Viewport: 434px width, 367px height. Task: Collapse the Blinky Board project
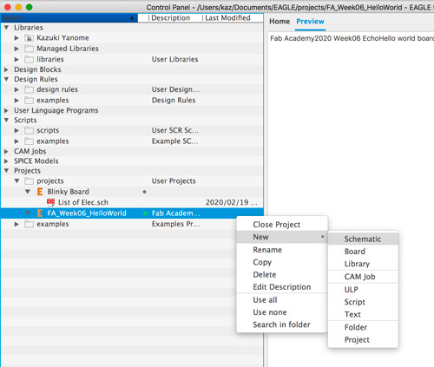(28, 192)
